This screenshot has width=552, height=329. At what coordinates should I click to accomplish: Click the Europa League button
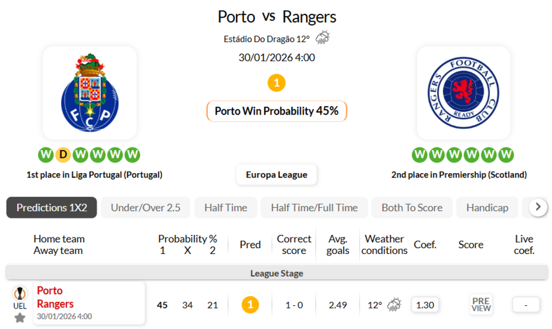pos(277,174)
